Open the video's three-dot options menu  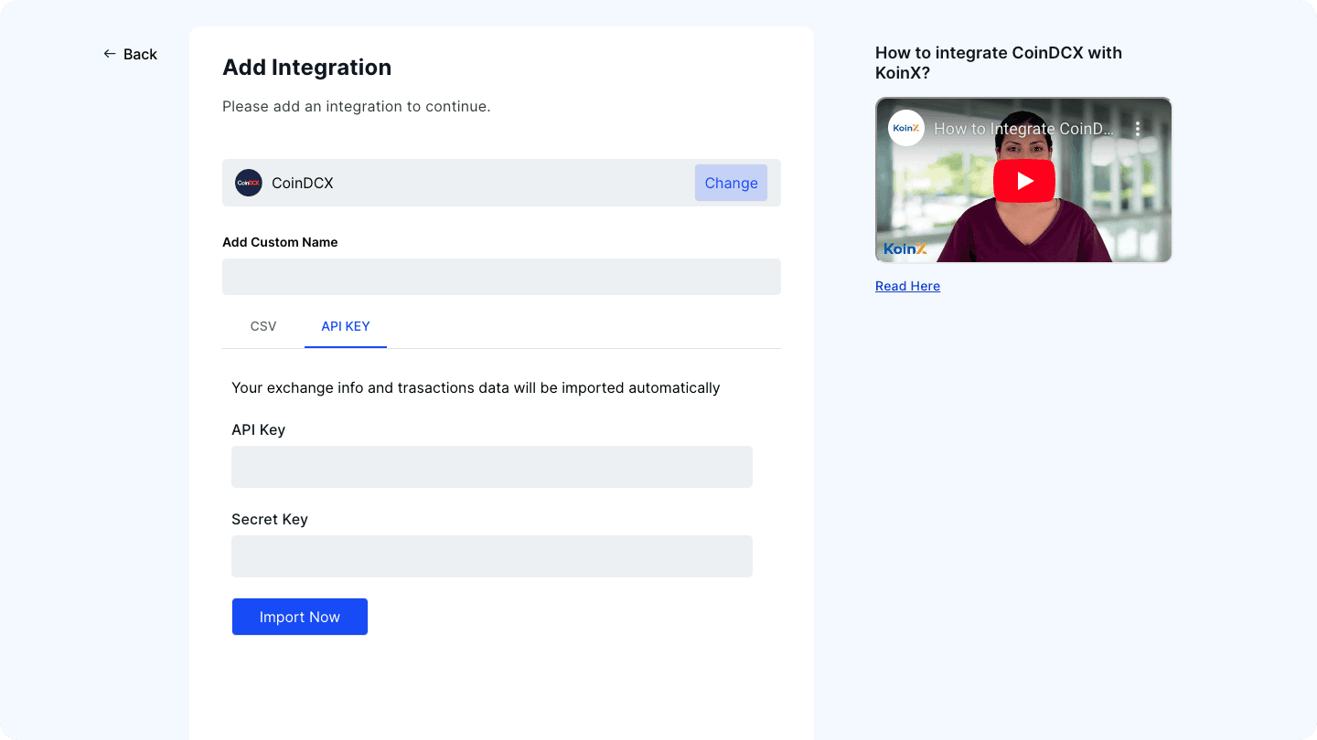pos(1138,129)
